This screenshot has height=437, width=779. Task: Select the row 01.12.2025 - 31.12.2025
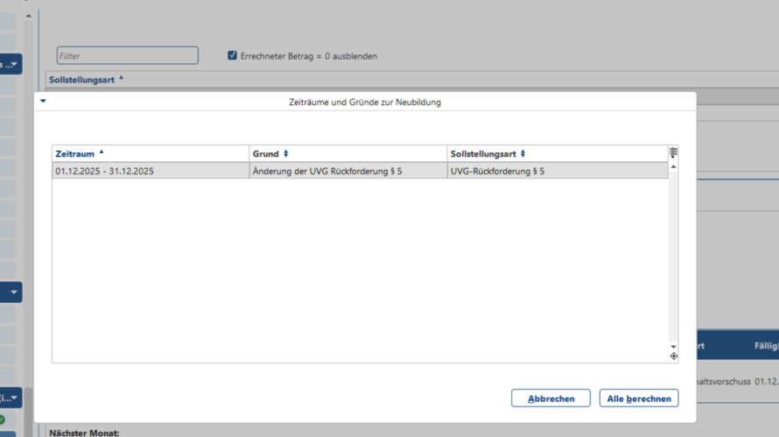click(x=361, y=171)
